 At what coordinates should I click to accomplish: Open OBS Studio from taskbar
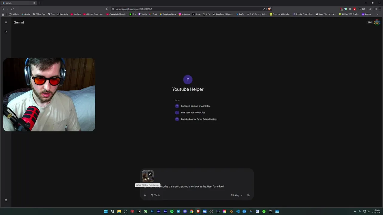pyautogui.click(x=211, y=211)
